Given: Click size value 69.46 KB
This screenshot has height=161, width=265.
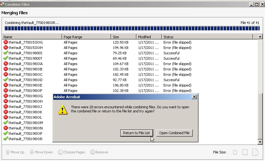Looking at the screenshot, I should pos(120,58).
